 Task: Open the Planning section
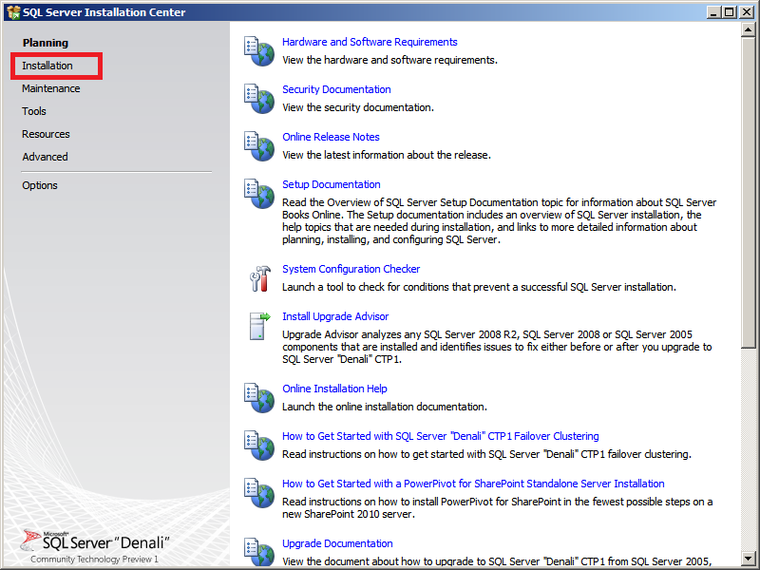click(46, 43)
